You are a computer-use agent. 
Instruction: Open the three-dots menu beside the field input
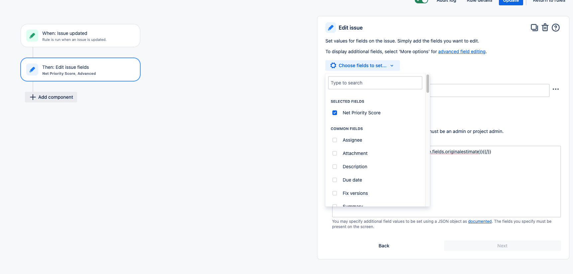[x=556, y=89]
